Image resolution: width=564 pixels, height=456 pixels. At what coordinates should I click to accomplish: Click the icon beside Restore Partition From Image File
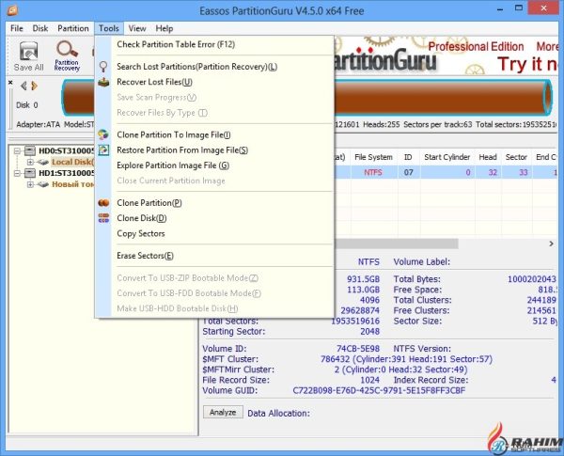103,150
